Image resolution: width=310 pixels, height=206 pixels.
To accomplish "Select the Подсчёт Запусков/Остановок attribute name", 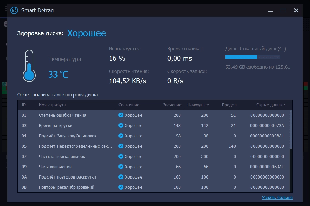I will tap(68, 136).
